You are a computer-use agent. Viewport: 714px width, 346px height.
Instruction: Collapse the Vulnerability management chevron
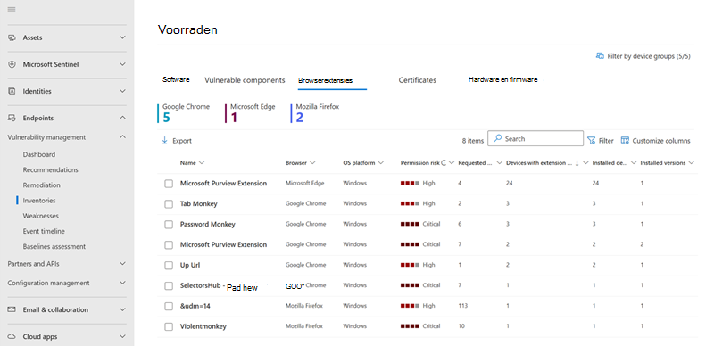coord(122,137)
